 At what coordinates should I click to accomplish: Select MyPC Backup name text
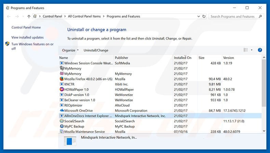74,126
